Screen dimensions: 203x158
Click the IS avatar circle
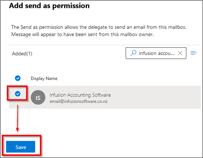pos(38,97)
